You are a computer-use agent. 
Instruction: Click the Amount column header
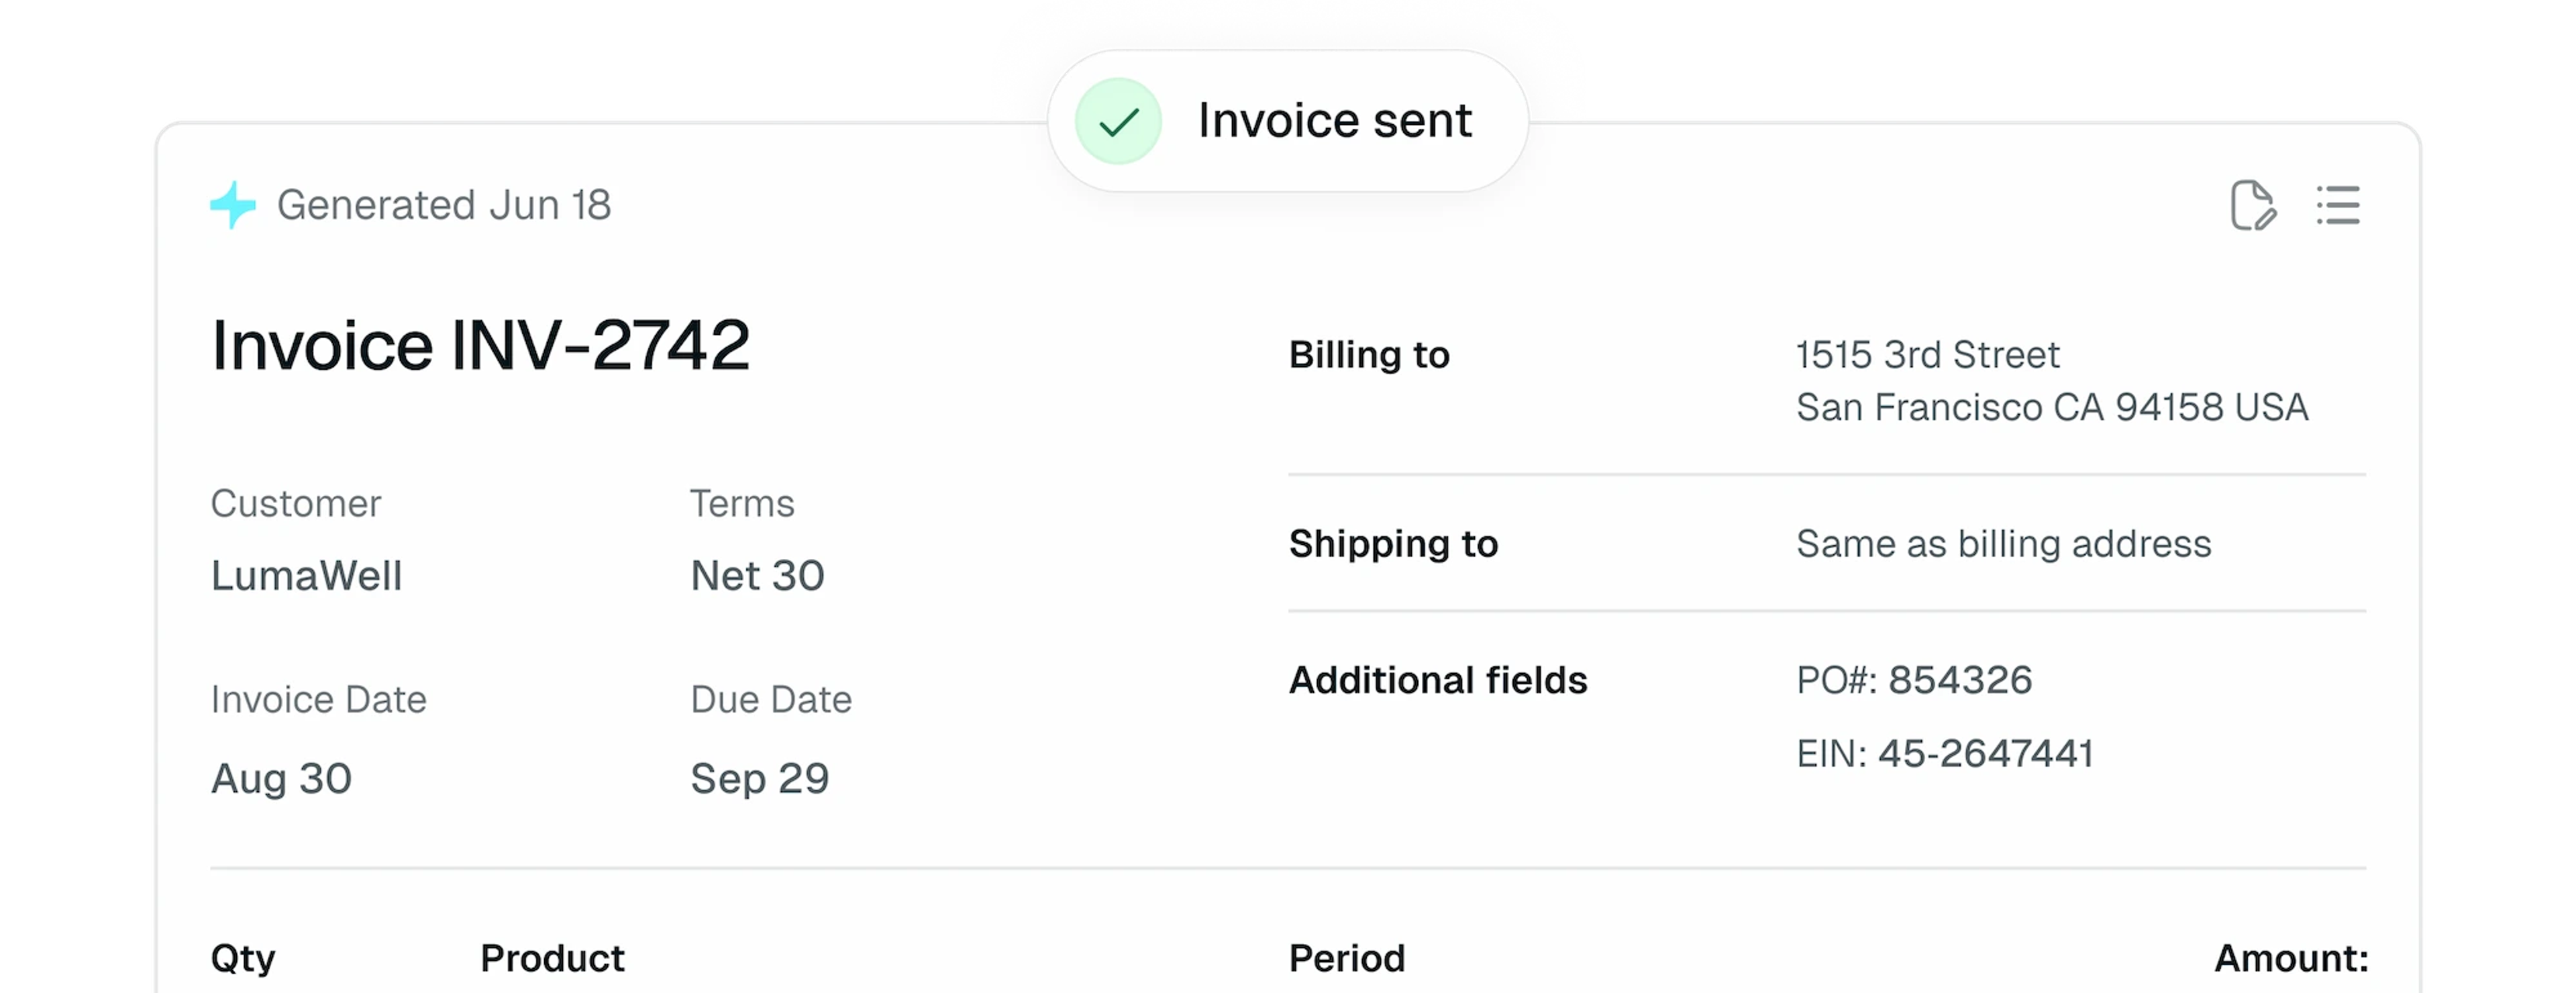point(2290,957)
